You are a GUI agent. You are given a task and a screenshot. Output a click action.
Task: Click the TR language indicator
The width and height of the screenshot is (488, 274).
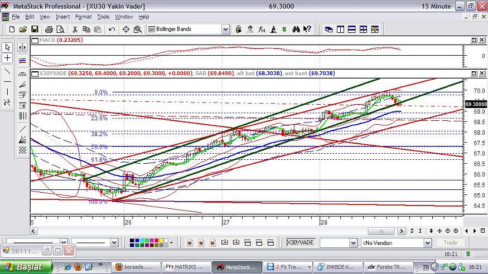(x=426, y=267)
